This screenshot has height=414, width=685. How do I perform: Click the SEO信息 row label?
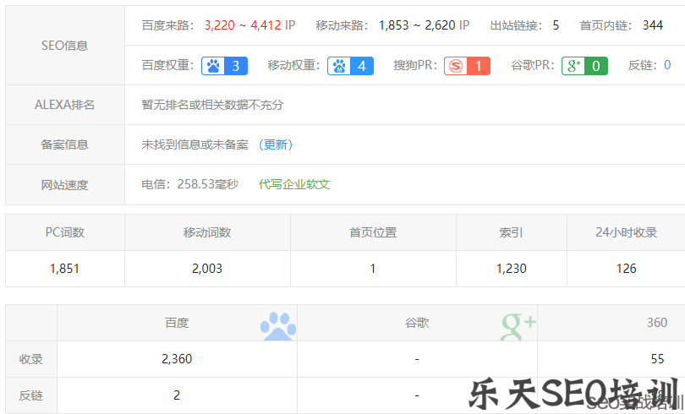coord(64,46)
